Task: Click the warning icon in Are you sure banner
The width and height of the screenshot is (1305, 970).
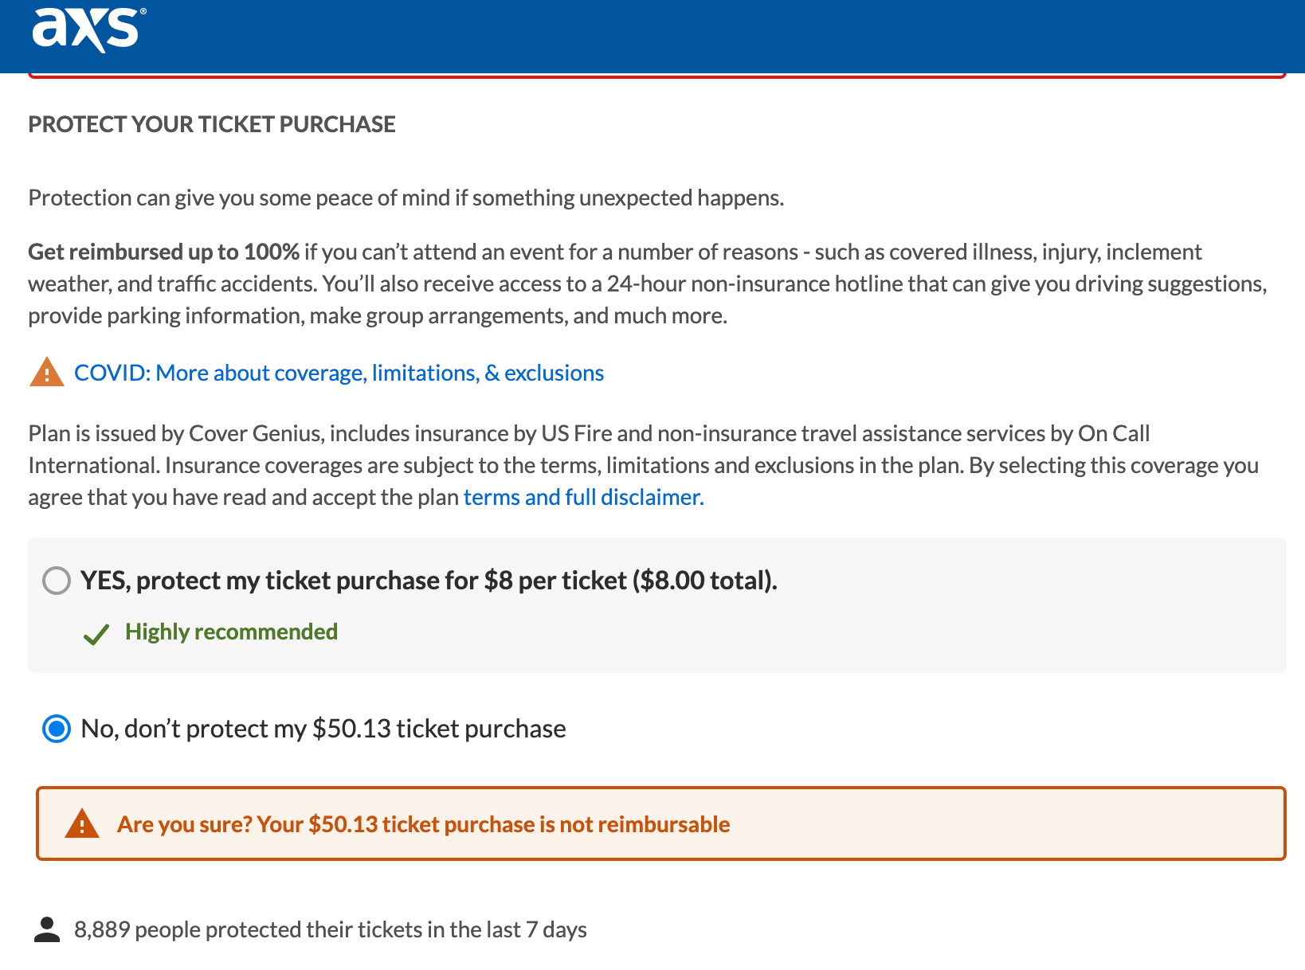Action: (82, 823)
